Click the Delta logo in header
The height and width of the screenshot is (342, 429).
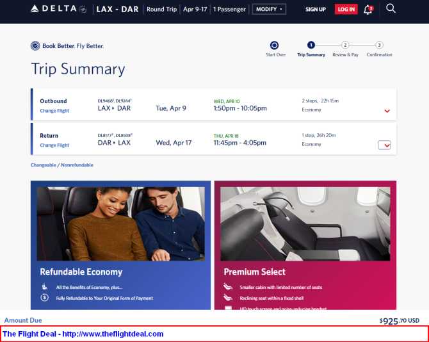[58, 9]
